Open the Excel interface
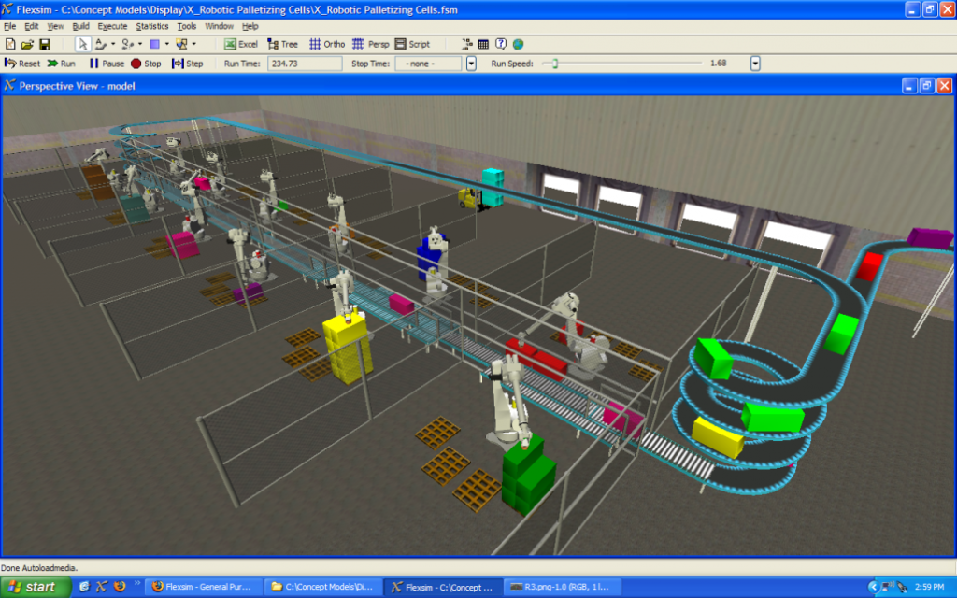Image resolution: width=957 pixels, height=598 pixels. (x=240, y=44)
